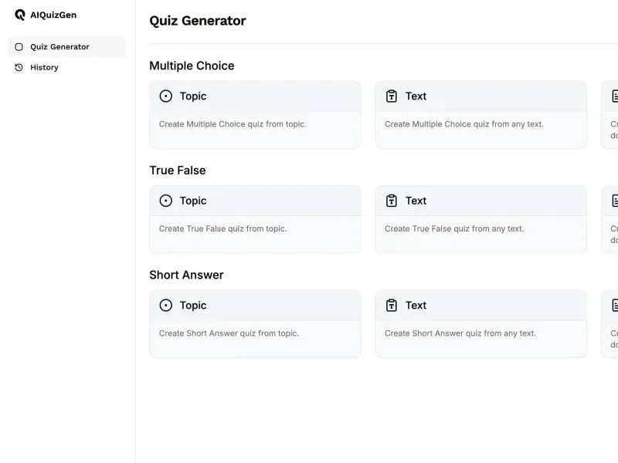Choose Create True False quiz from any text

(x=480, y=219)
